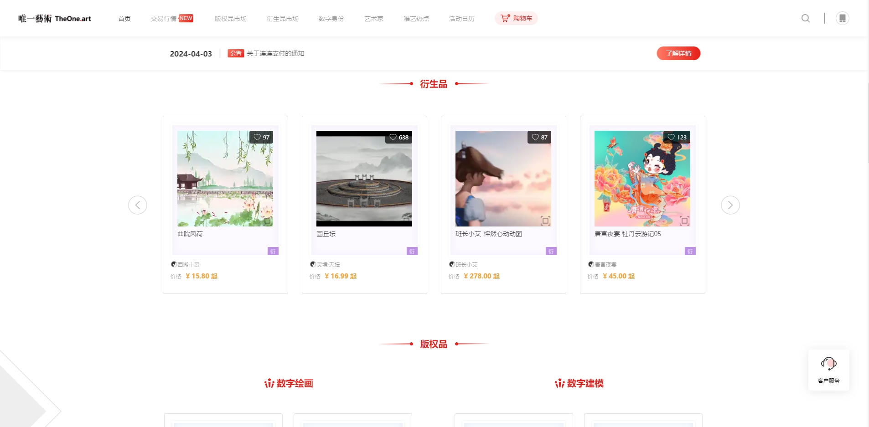Image resolution: width=869 pixels, height=427 pixels.
Task: Open 衍生品市场 menu item
Action: tap(283, 19)
